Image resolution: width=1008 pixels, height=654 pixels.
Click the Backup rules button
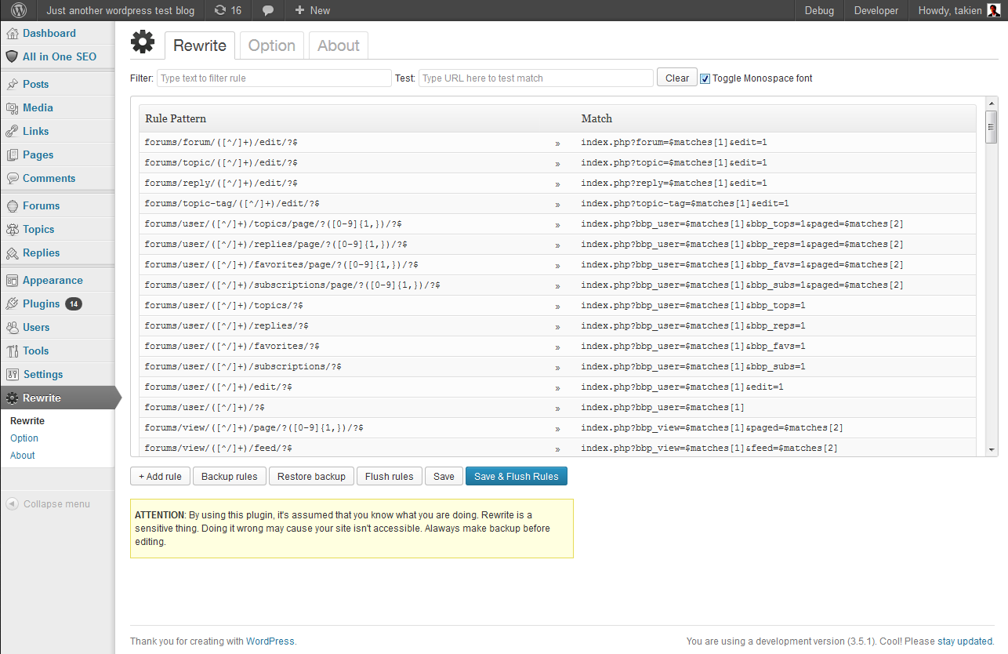[x=230, y=476]
